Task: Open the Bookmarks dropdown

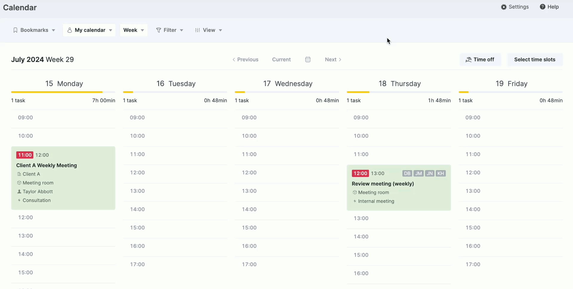Action: click(x=34, y=30)
